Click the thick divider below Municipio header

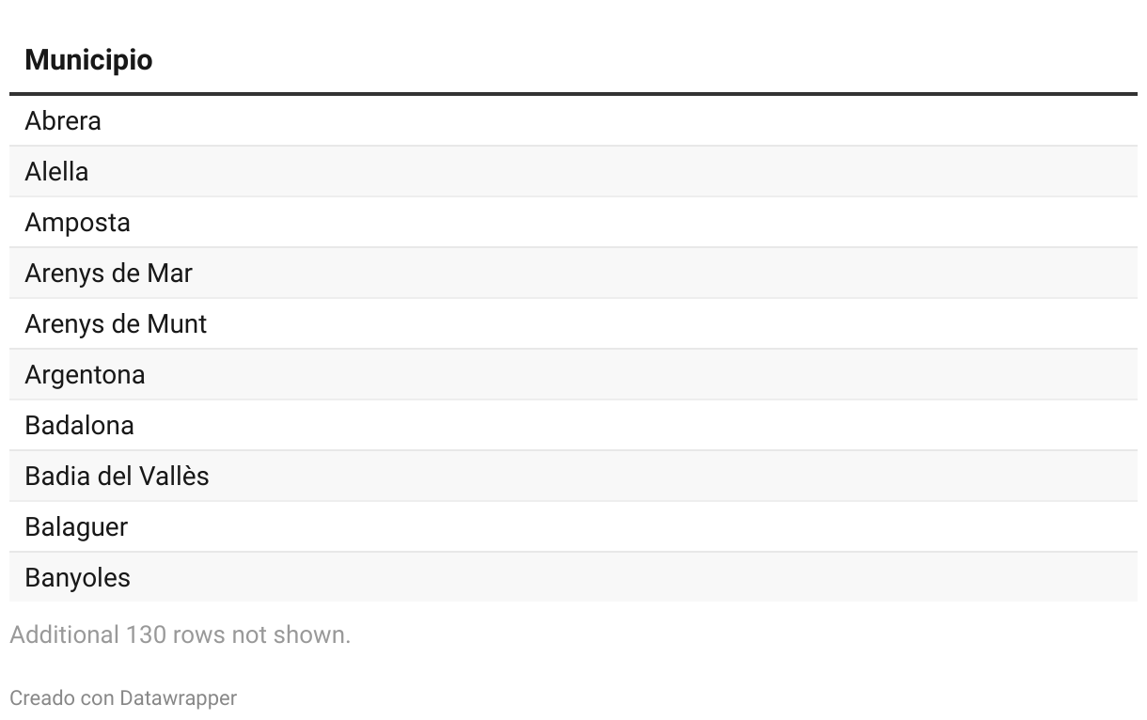(573, 94)
